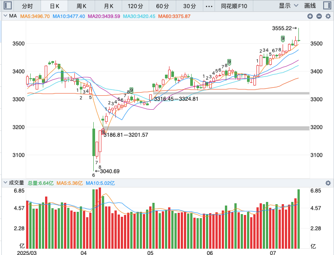
Task: Click the 总量:6.64亿 volume label
Action: [x=41, y=183]
